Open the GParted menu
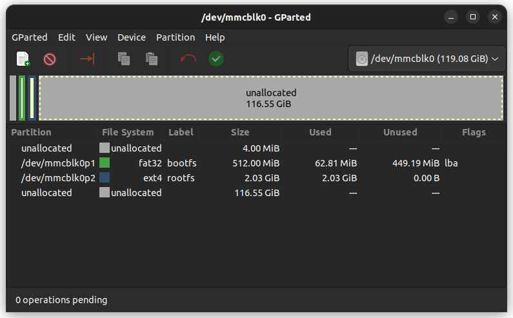Image resolution: width=513 pixels, height=318 pixels. 30,37
